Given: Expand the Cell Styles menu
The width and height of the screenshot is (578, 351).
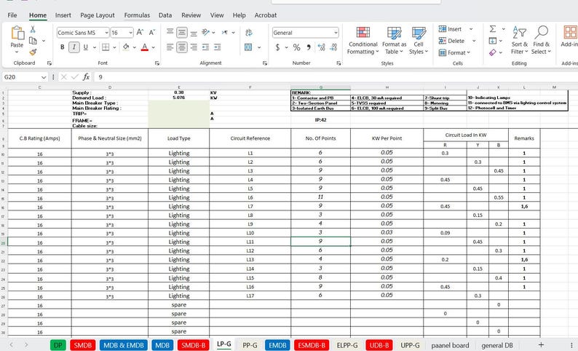Looking at the screenshot, I should pyautogui.click(x=419, y=41).
